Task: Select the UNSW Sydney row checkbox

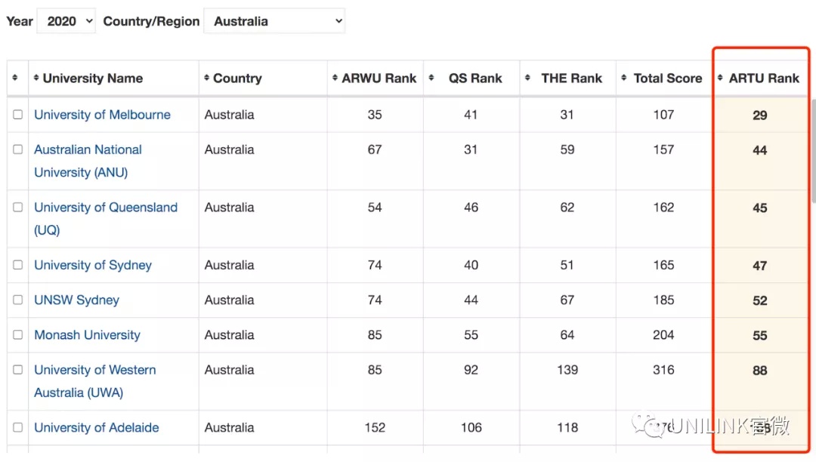Action: point(17,300)
